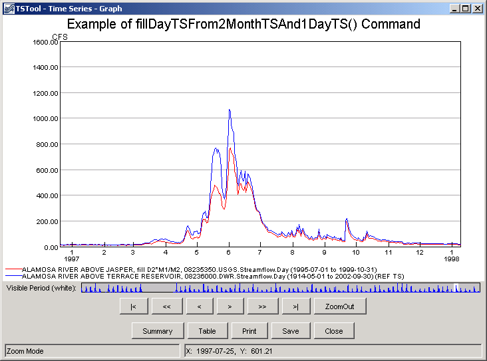Click the window close X button
Image resolution: width=487 pixels, height=361 pixels.
(478, 9)
